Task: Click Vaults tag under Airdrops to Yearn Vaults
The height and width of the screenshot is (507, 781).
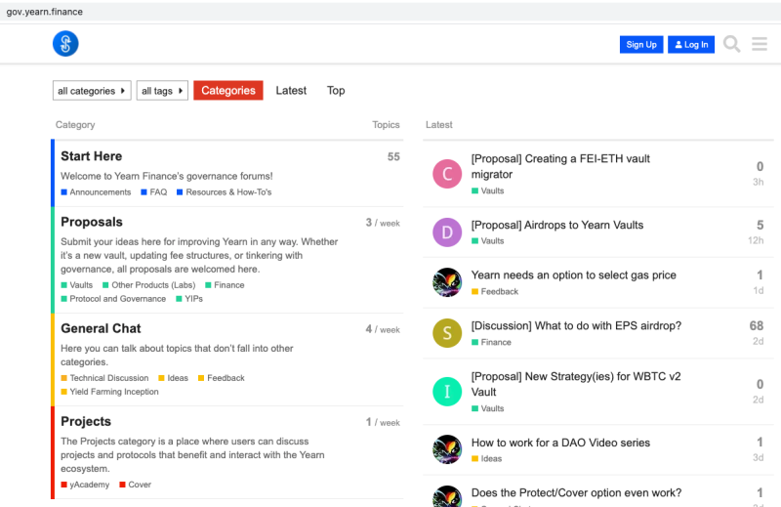Action: pos(487,240)
